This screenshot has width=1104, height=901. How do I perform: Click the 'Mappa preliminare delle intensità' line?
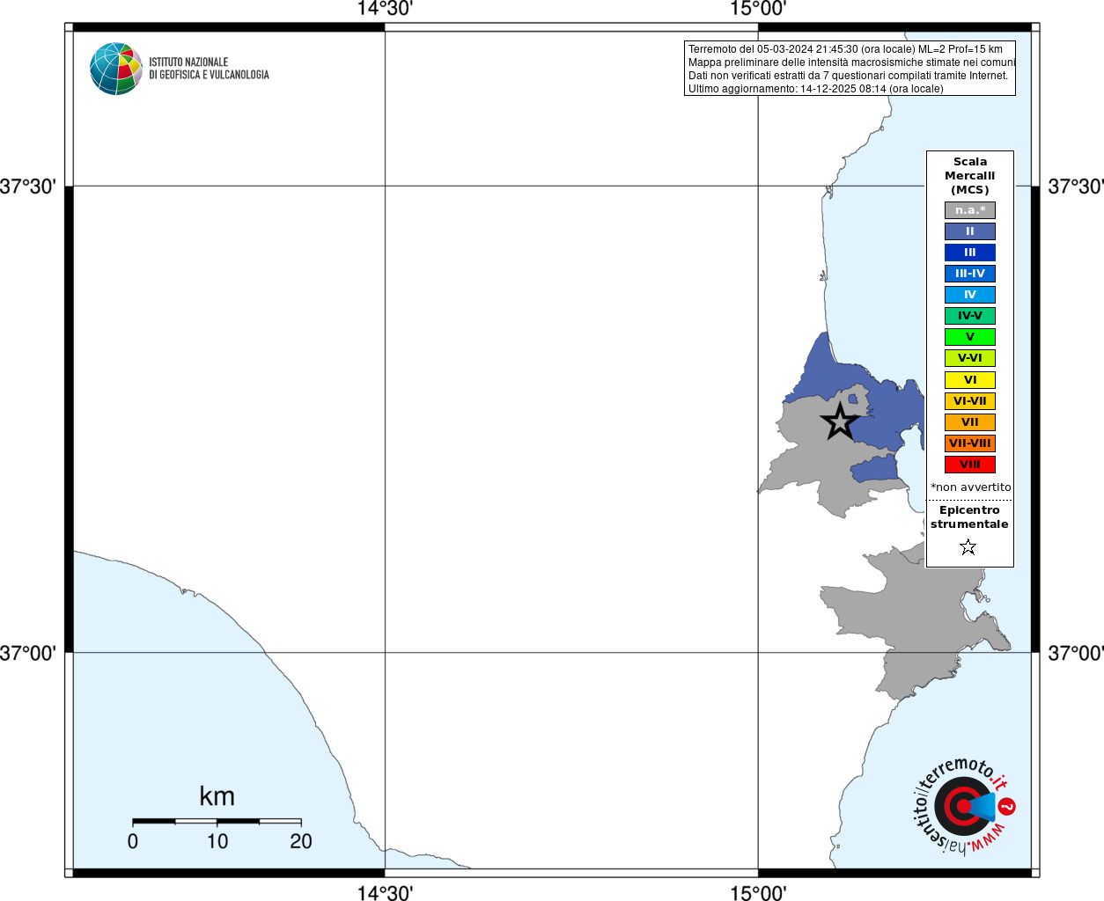coord(851,62)
